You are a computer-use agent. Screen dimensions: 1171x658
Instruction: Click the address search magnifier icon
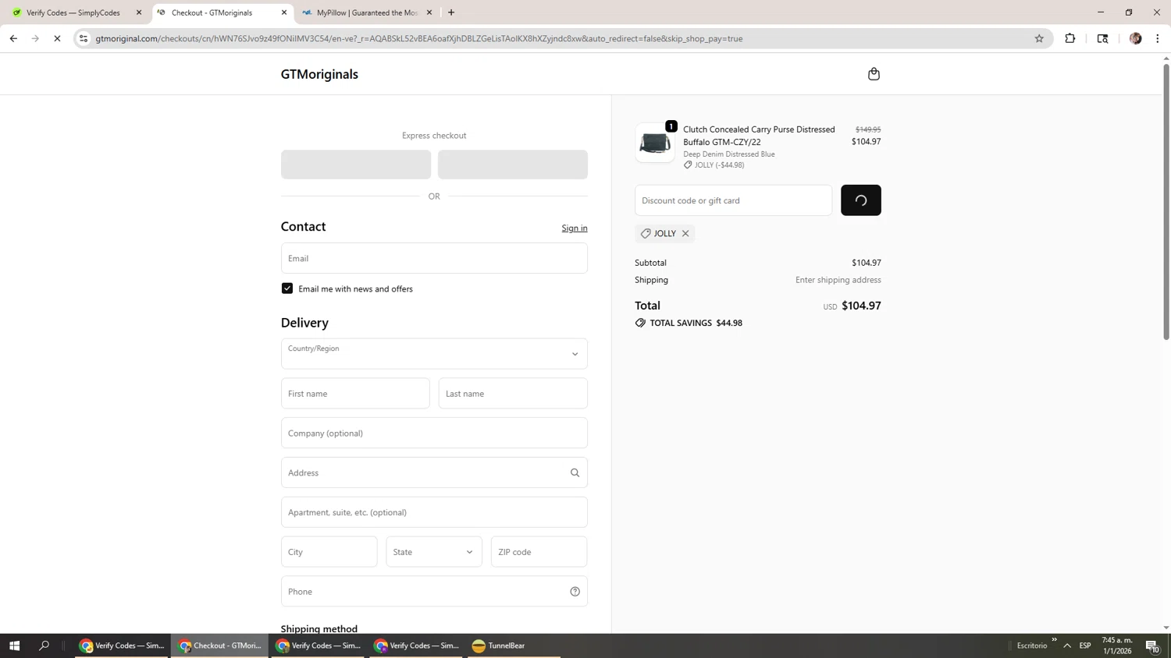[x=575, y=472]
